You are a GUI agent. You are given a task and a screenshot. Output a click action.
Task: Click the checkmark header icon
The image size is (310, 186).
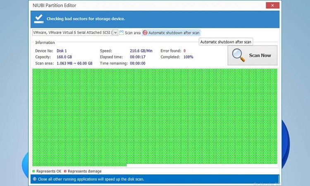coord(39,19)
